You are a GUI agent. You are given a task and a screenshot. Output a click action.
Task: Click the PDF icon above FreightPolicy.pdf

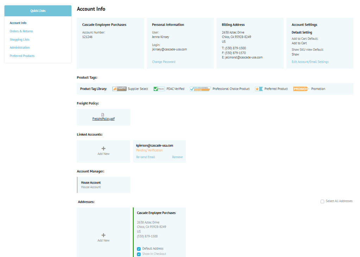[103, 115]
